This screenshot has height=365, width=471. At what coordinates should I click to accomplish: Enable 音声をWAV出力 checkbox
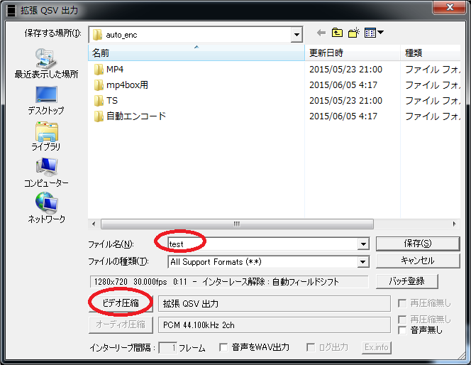pos(223,347)
